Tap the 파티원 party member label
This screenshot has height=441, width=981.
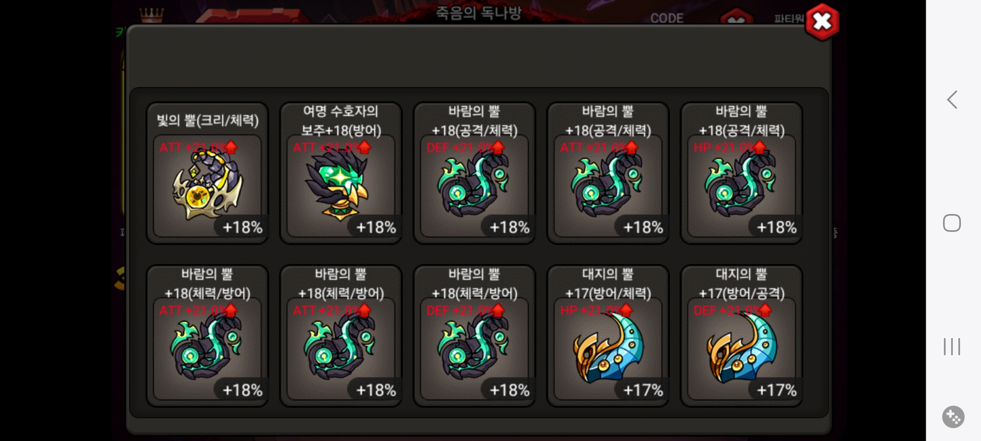click(x=789, y=19)
